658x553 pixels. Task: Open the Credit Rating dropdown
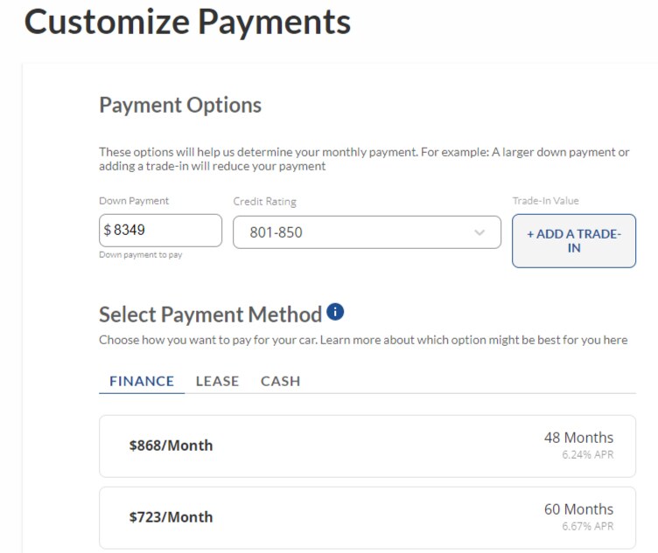click(367, 232)
